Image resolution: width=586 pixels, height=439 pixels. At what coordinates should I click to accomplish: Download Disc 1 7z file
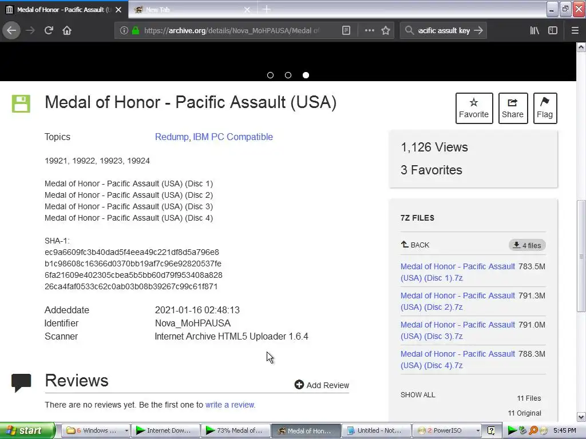tap(457, 272)
